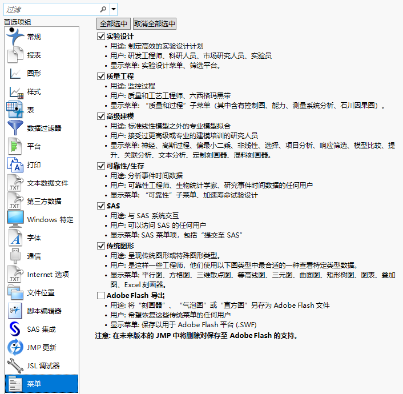
Task: Uncheck the 实验设计 checkbox
Action: 100,37
